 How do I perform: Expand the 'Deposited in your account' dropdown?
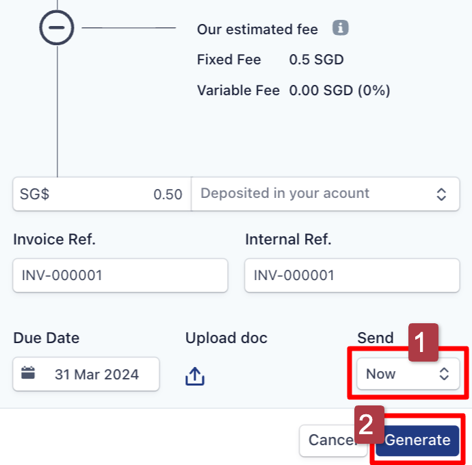pyautogui.click(x=325, y=194)
